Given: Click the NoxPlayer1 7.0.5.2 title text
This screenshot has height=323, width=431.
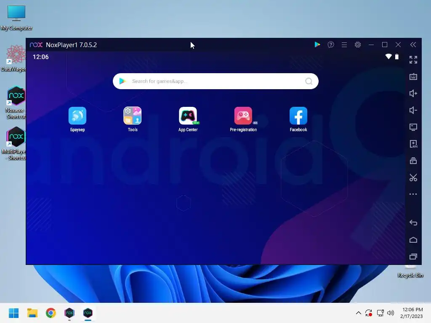Looking at the screenshot, I should [71, 45].
